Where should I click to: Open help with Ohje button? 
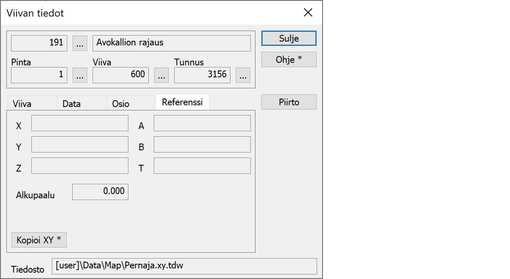pyautogui.click(x=289, y=60)
